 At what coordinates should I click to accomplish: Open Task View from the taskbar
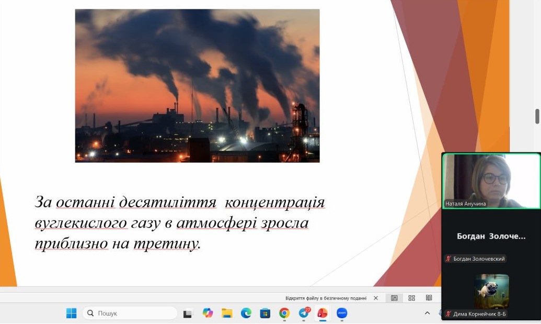click(x=188, y=313)
